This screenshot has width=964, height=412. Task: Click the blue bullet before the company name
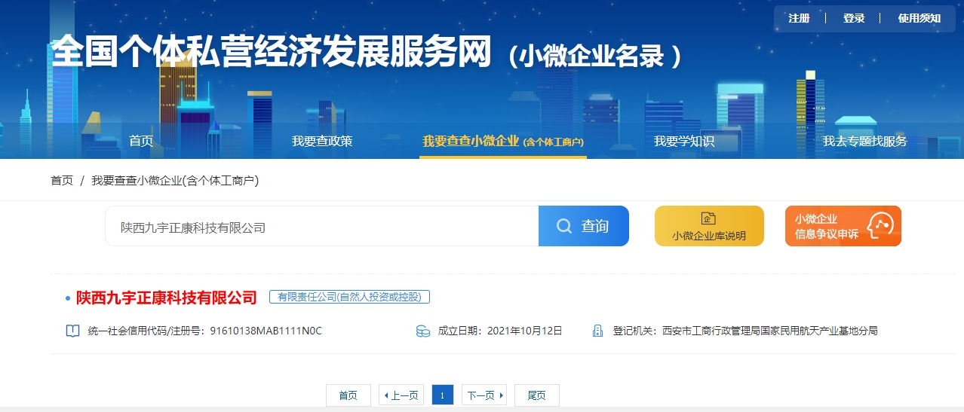(x=67, y=299)
